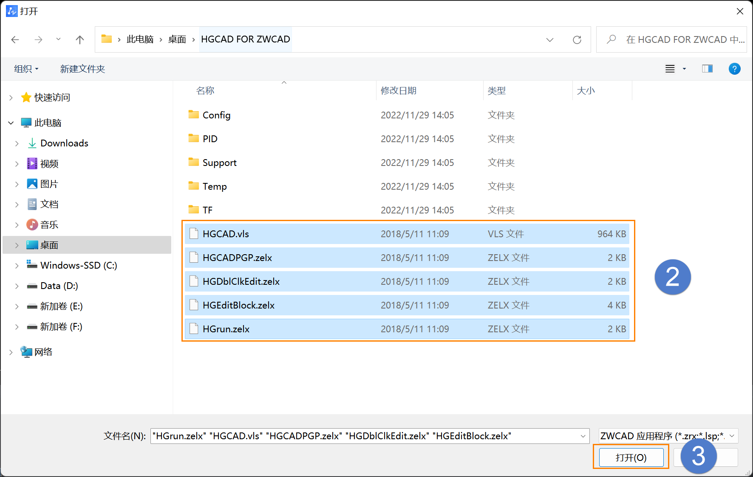This screenshot has width=753, height=477.
Task: Expand Downloads tree node
Action: 17,143
